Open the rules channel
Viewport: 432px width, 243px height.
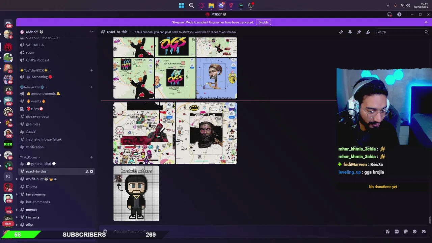click(x=56, y=109)
